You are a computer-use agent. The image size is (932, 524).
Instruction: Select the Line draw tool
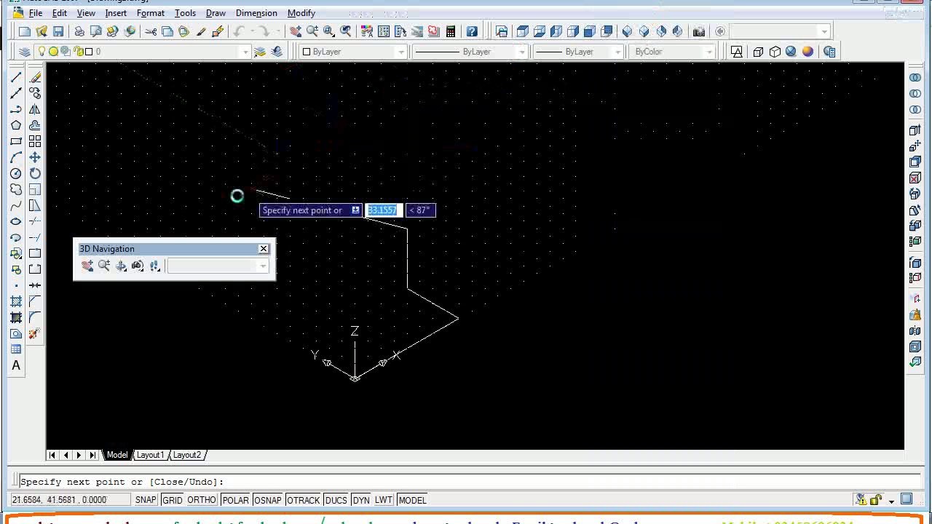tap(16, 77)
